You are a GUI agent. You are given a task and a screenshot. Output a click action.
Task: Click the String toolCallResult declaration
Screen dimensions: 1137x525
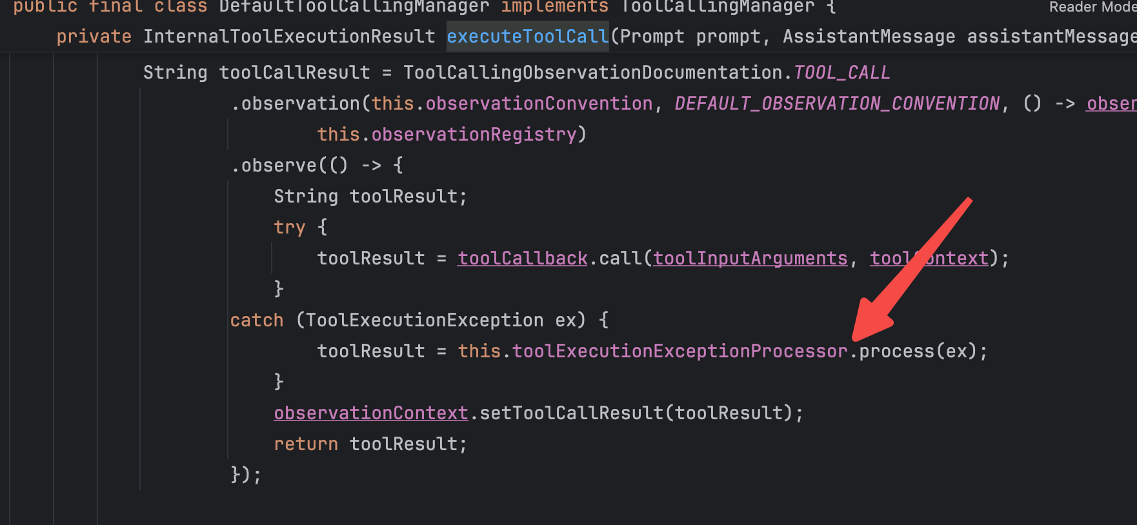coord(256,72)
